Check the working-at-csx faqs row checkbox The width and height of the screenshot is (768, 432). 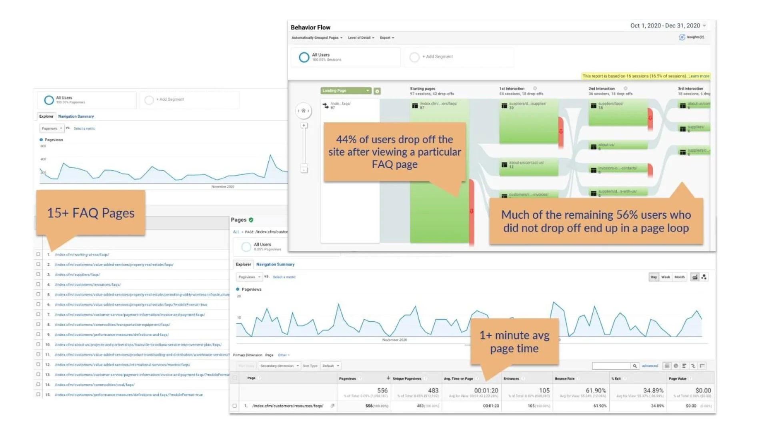coord(38,254)
